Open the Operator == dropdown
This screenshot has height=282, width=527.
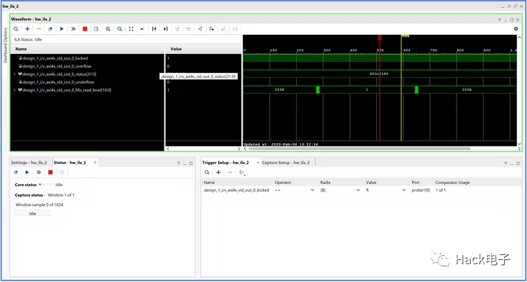point(312,190)
